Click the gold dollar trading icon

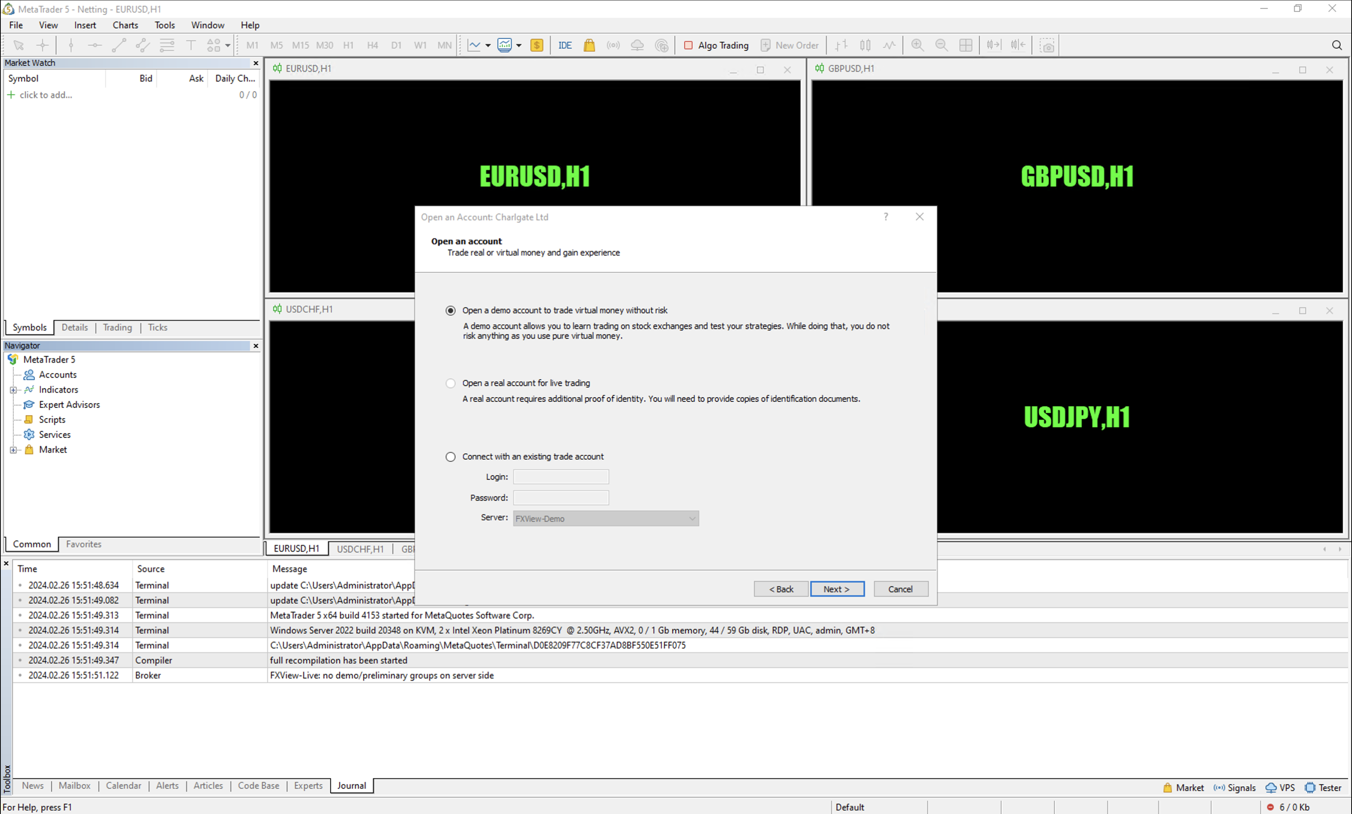[537, 45]
